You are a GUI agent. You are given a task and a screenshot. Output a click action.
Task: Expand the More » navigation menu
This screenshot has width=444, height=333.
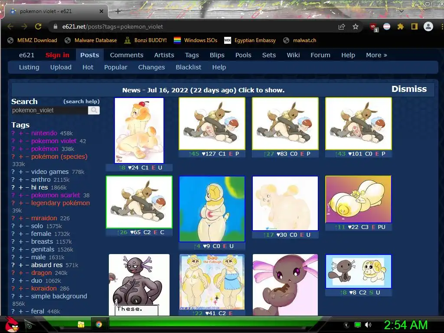[376, 55]
